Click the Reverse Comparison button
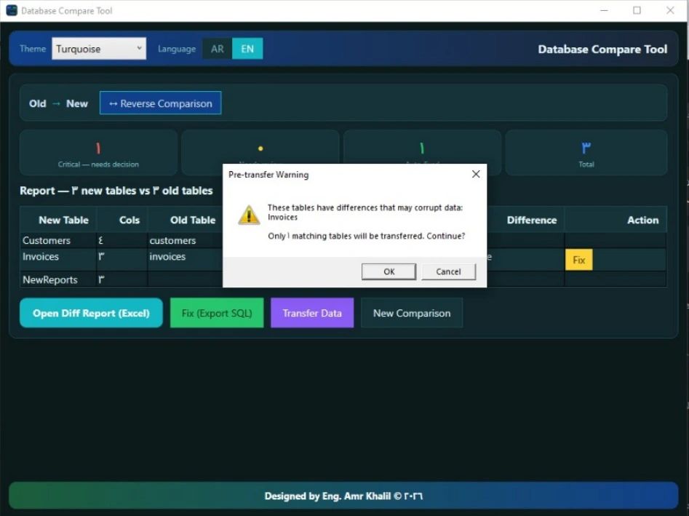 pyautogui.click(x=160, y=103)
